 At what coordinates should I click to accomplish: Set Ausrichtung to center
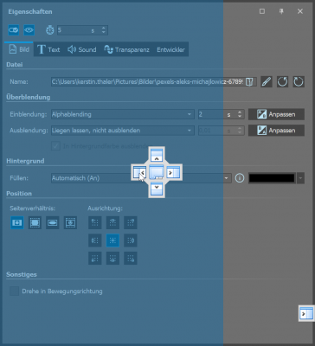click(x=112, y=240)
